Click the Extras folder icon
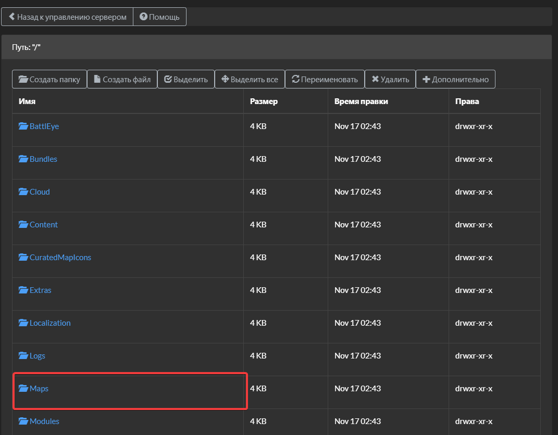 23,290
